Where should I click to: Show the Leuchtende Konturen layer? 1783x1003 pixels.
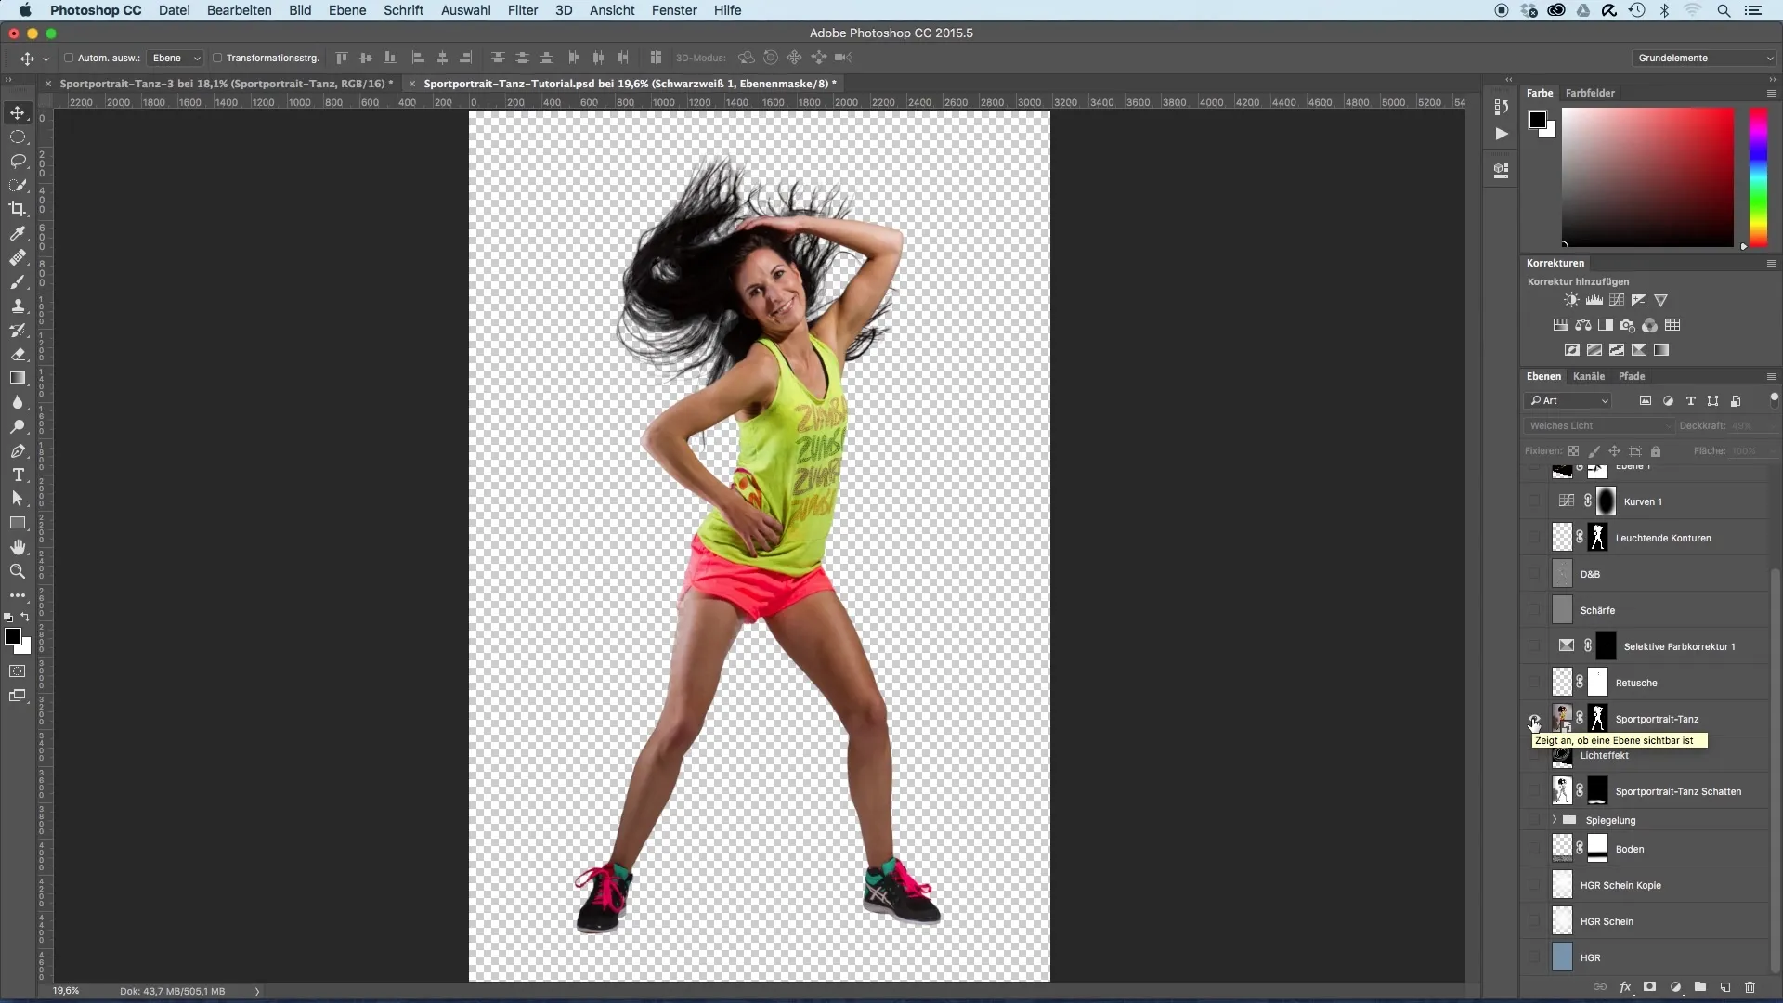1534,538
